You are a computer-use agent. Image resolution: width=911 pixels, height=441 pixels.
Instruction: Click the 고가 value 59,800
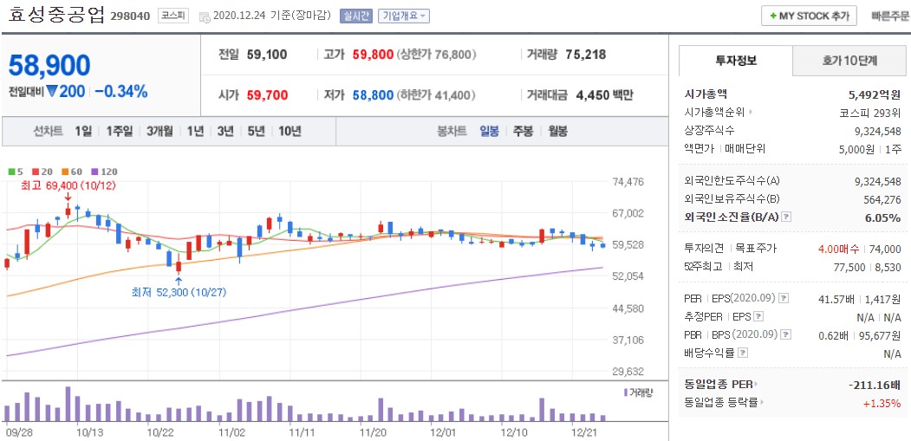pos(373,55)
